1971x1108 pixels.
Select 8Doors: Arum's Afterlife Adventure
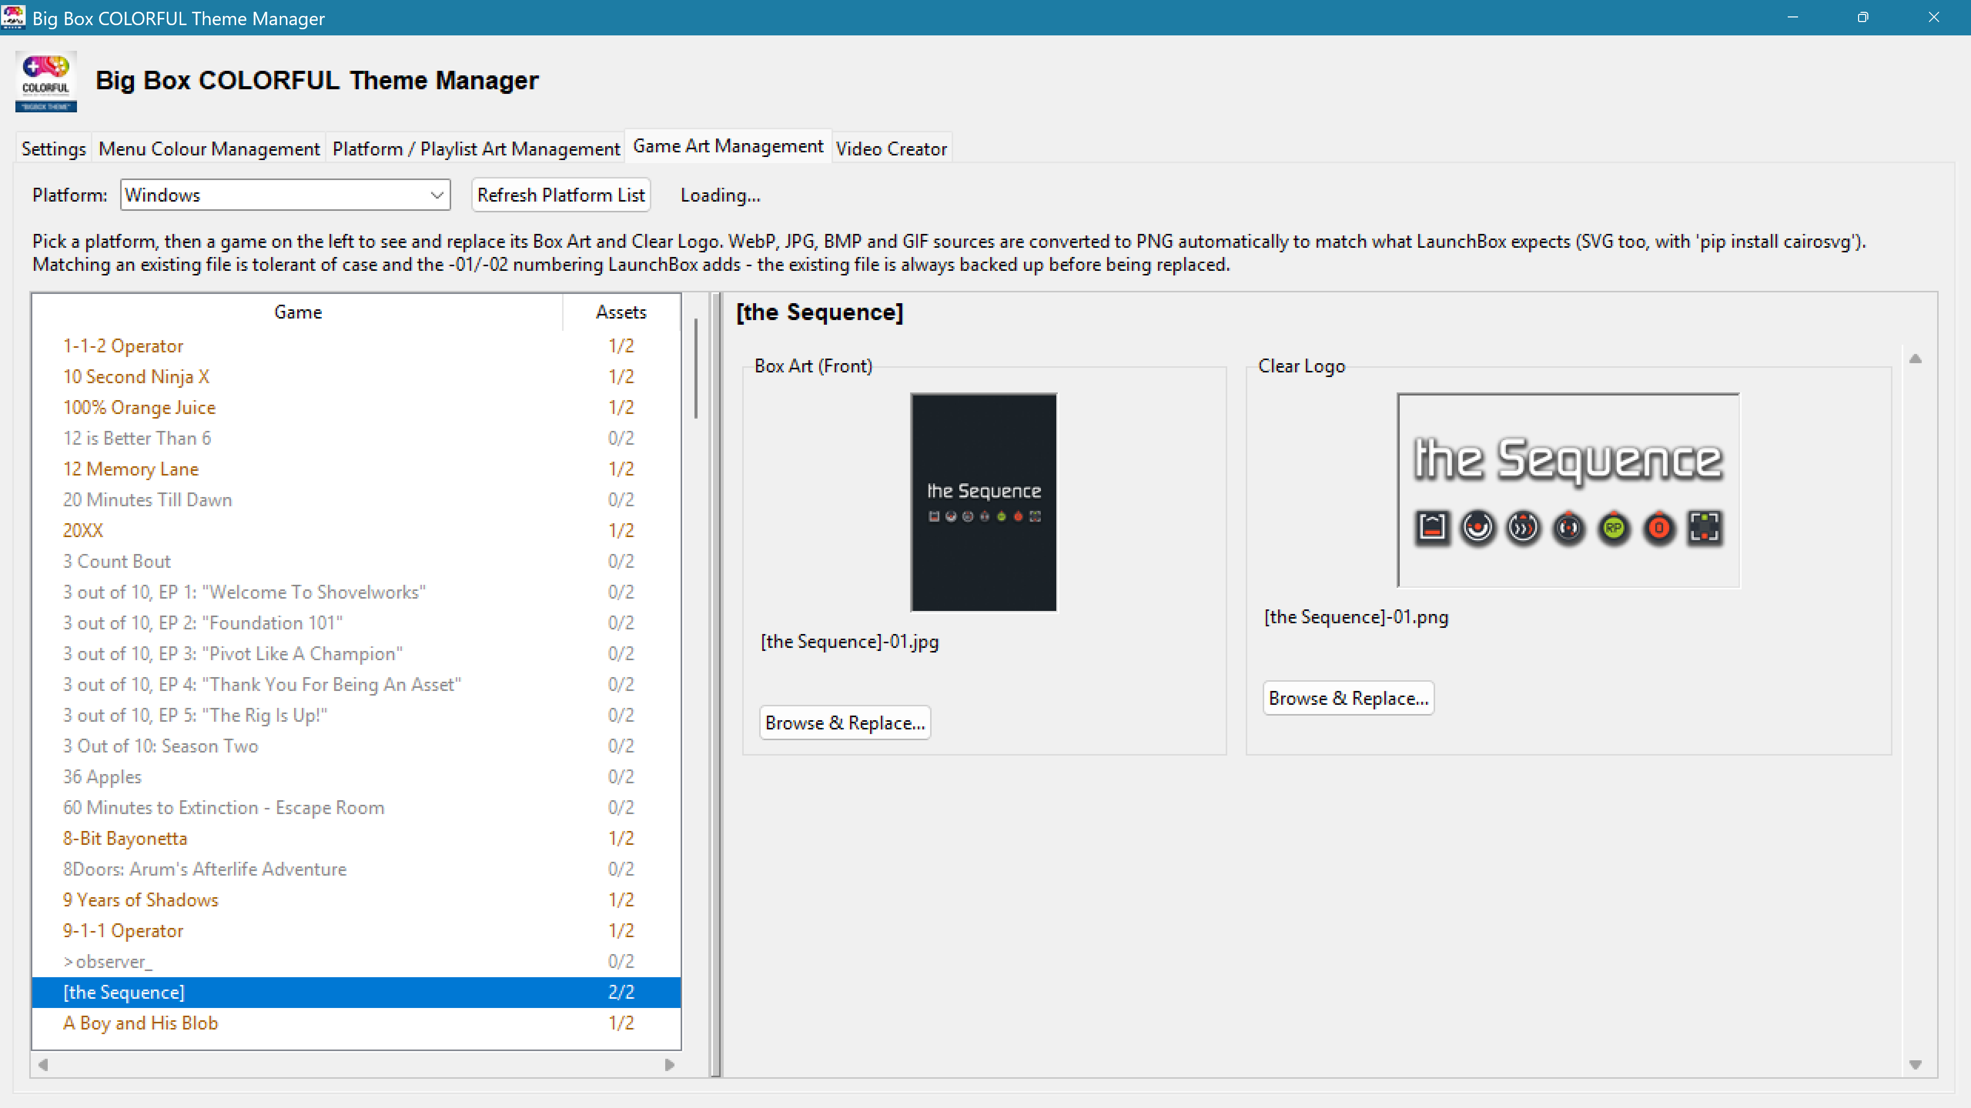(x=357, y=869)
